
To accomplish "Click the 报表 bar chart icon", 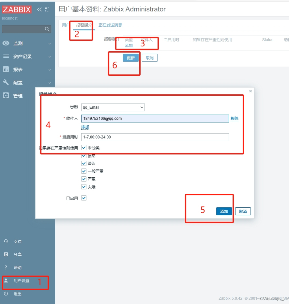I will click(x=6, y=69).
